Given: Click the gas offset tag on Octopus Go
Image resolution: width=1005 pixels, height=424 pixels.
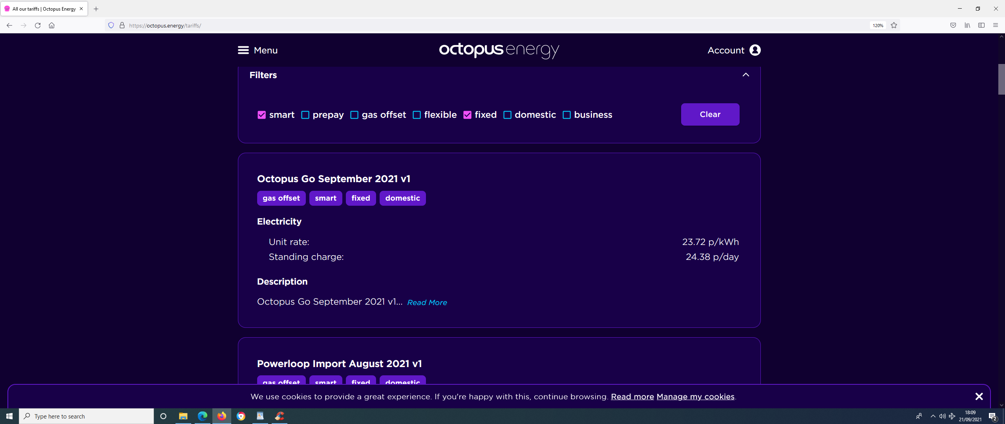Looking at the screenshot, I should point(281,198).
